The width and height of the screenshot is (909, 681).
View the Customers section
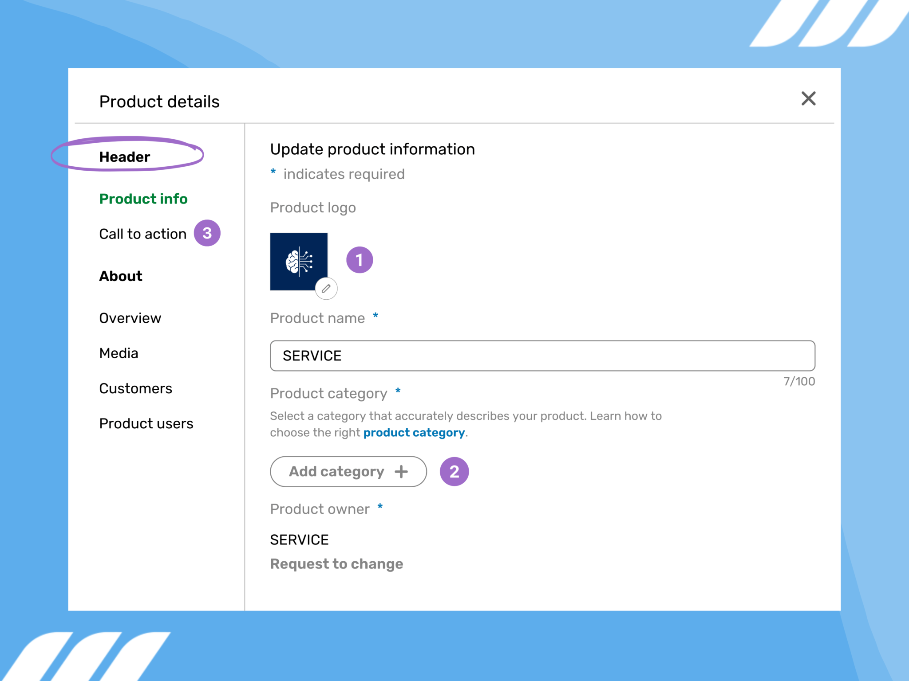pos(135,388)
